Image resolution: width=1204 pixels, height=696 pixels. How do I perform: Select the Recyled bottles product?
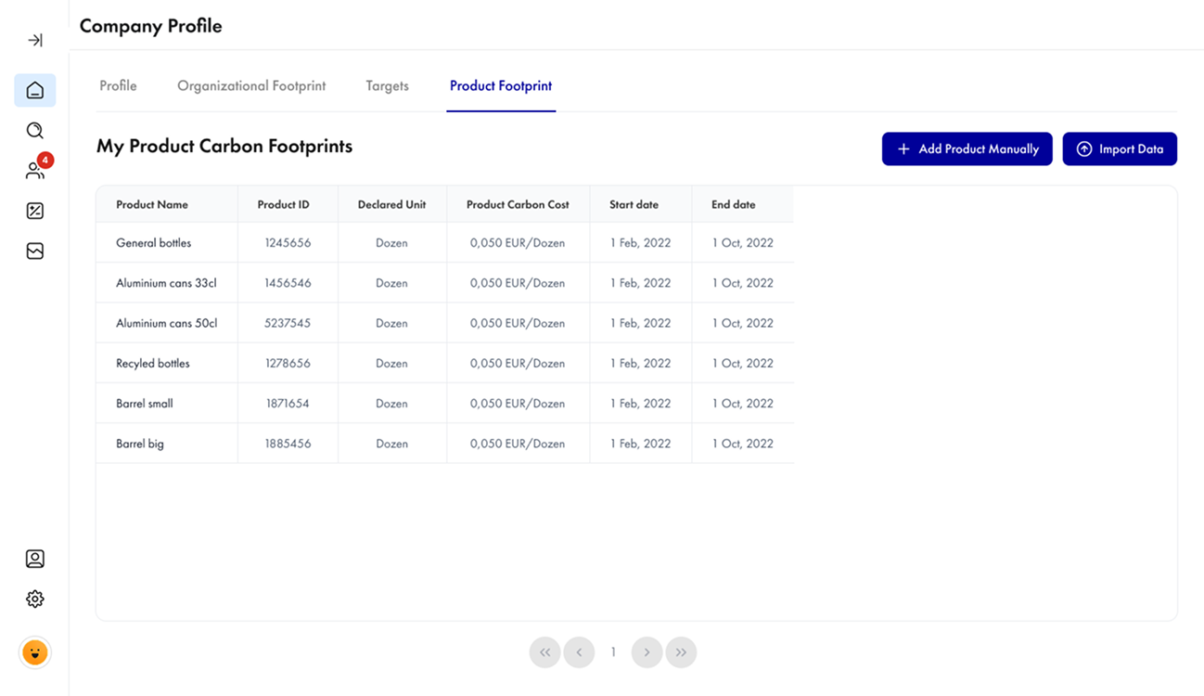click(x=152, y=364)
